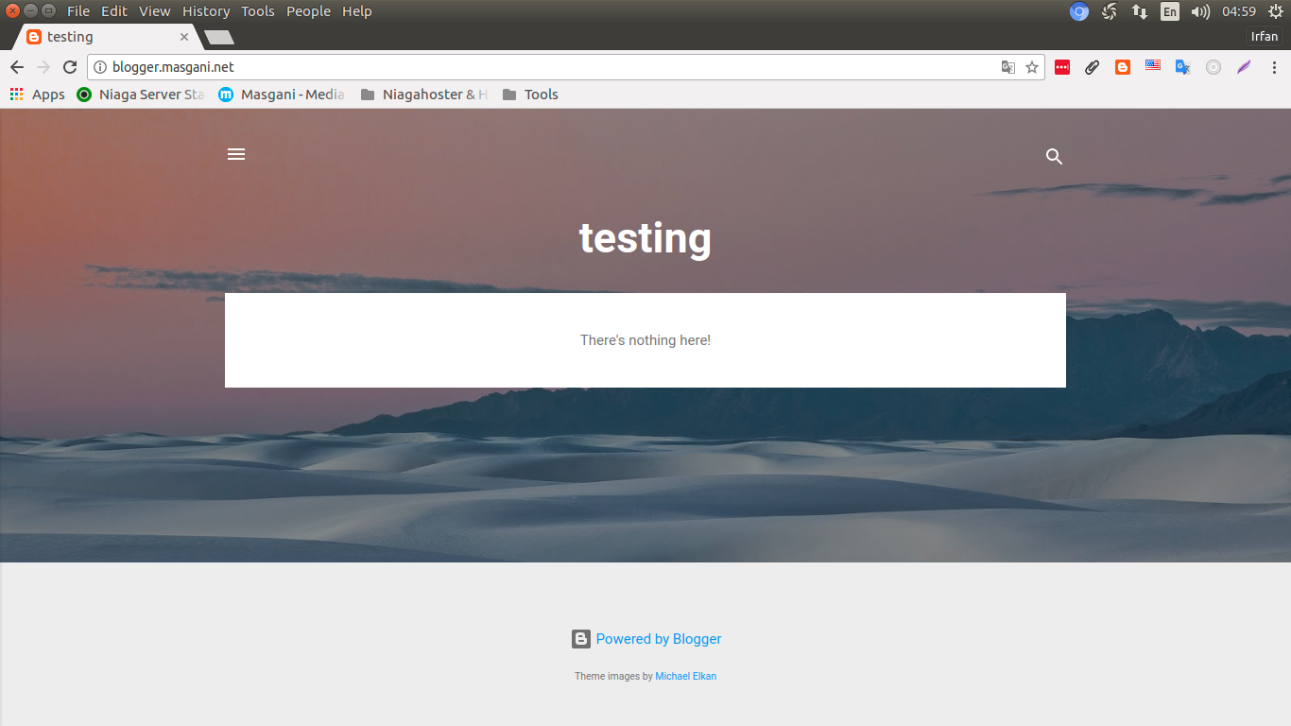Image resolution: width=1291 pixels, height=726 pixels.
Task: Open the LastPass extension icon
Action: tap(1062, 67)
